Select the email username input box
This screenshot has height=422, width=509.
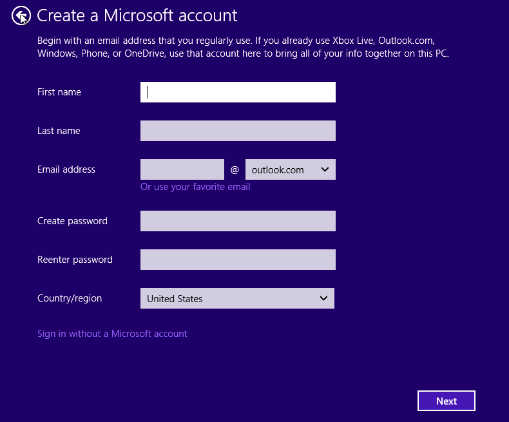coord(182,169)
